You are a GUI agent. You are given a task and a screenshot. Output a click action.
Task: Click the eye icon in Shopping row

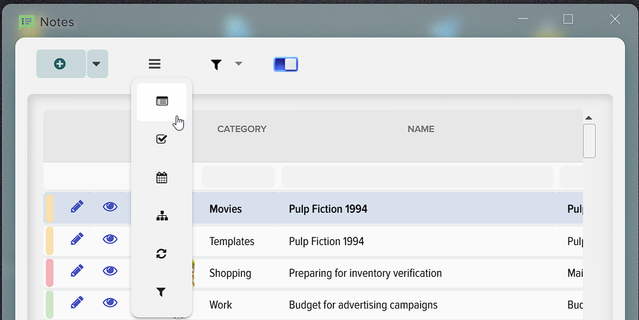click(110, 271)
